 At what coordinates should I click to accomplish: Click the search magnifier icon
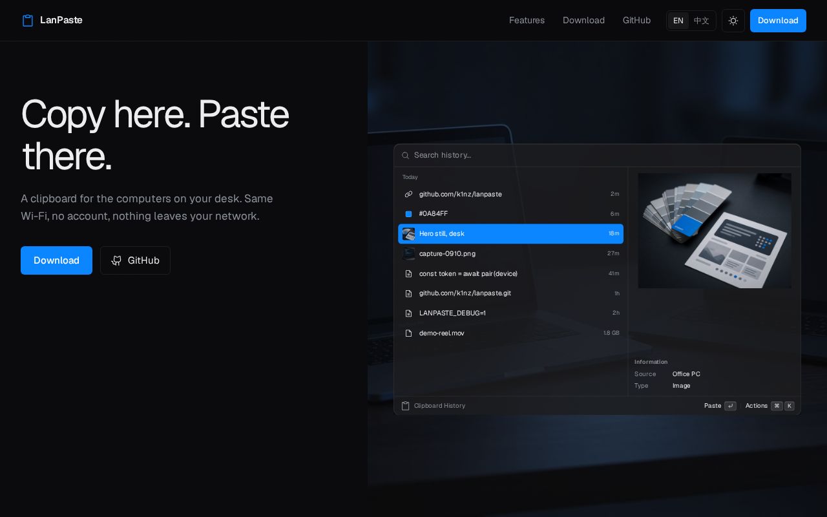[x=406, y=155]
